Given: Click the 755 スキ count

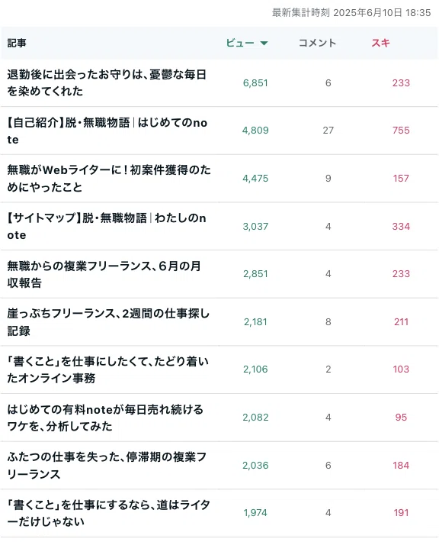Looking at the screenshot, I should click(x=401, y=131).
